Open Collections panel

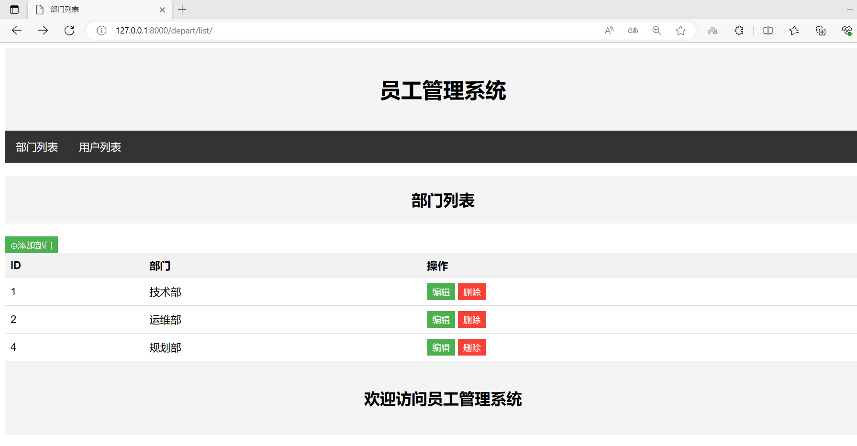pos(821,31)
